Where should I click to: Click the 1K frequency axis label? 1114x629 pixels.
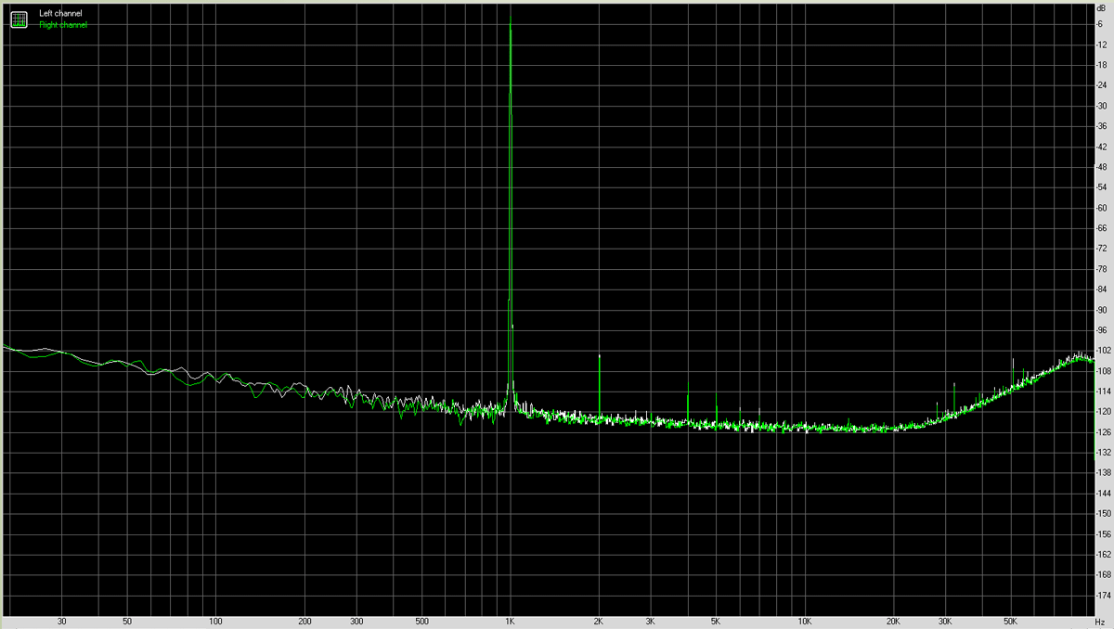click(x=510, y=621)
